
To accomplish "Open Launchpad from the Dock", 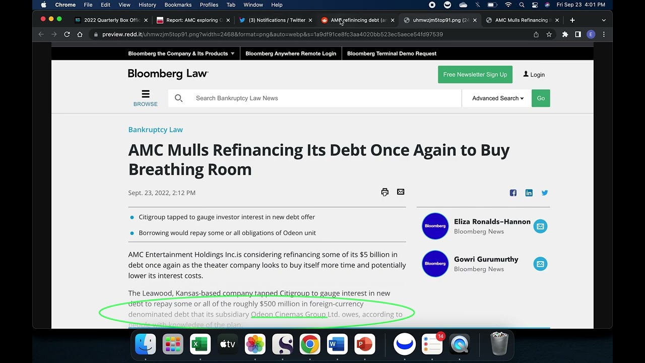I will click(173, 344).
